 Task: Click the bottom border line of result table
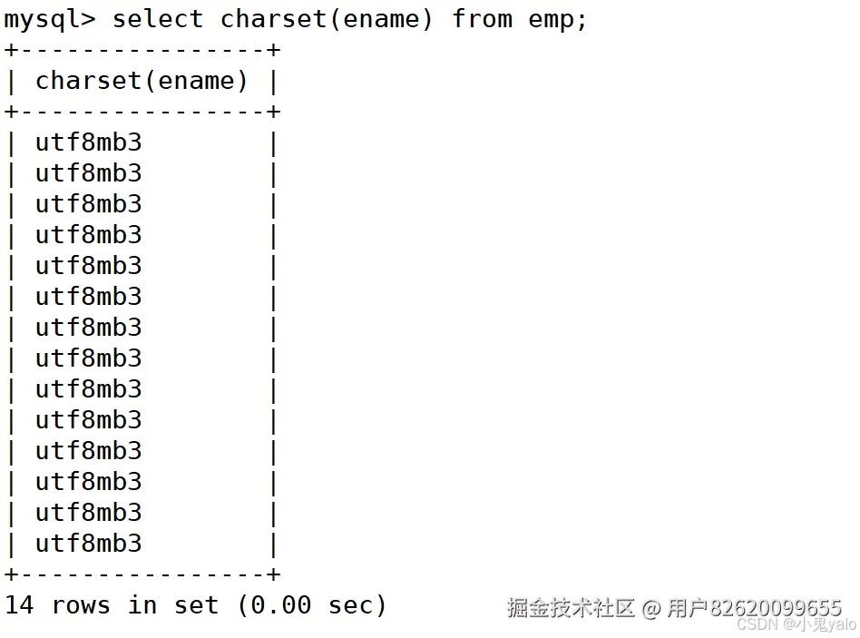pyautogui.click(x=142, y=574)
